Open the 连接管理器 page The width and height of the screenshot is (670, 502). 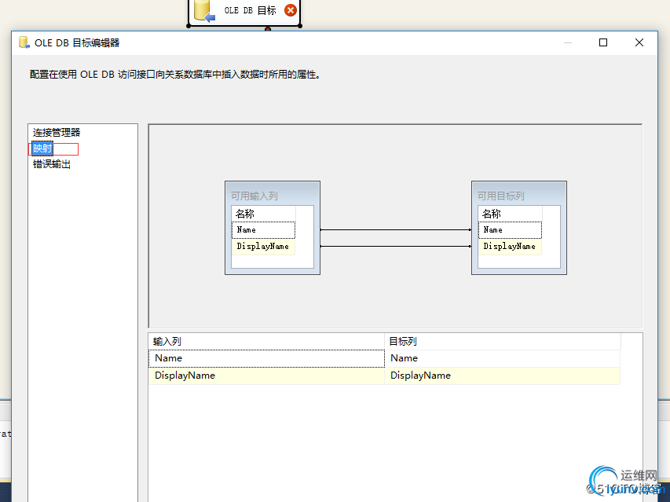57,133
